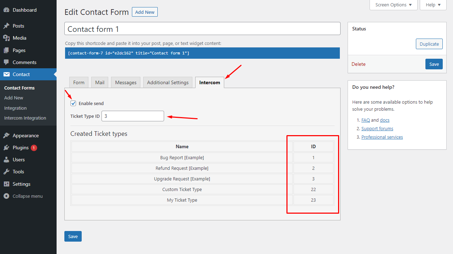Click the ID value 1 cell
453x254 pixels.
click(313, 157)
